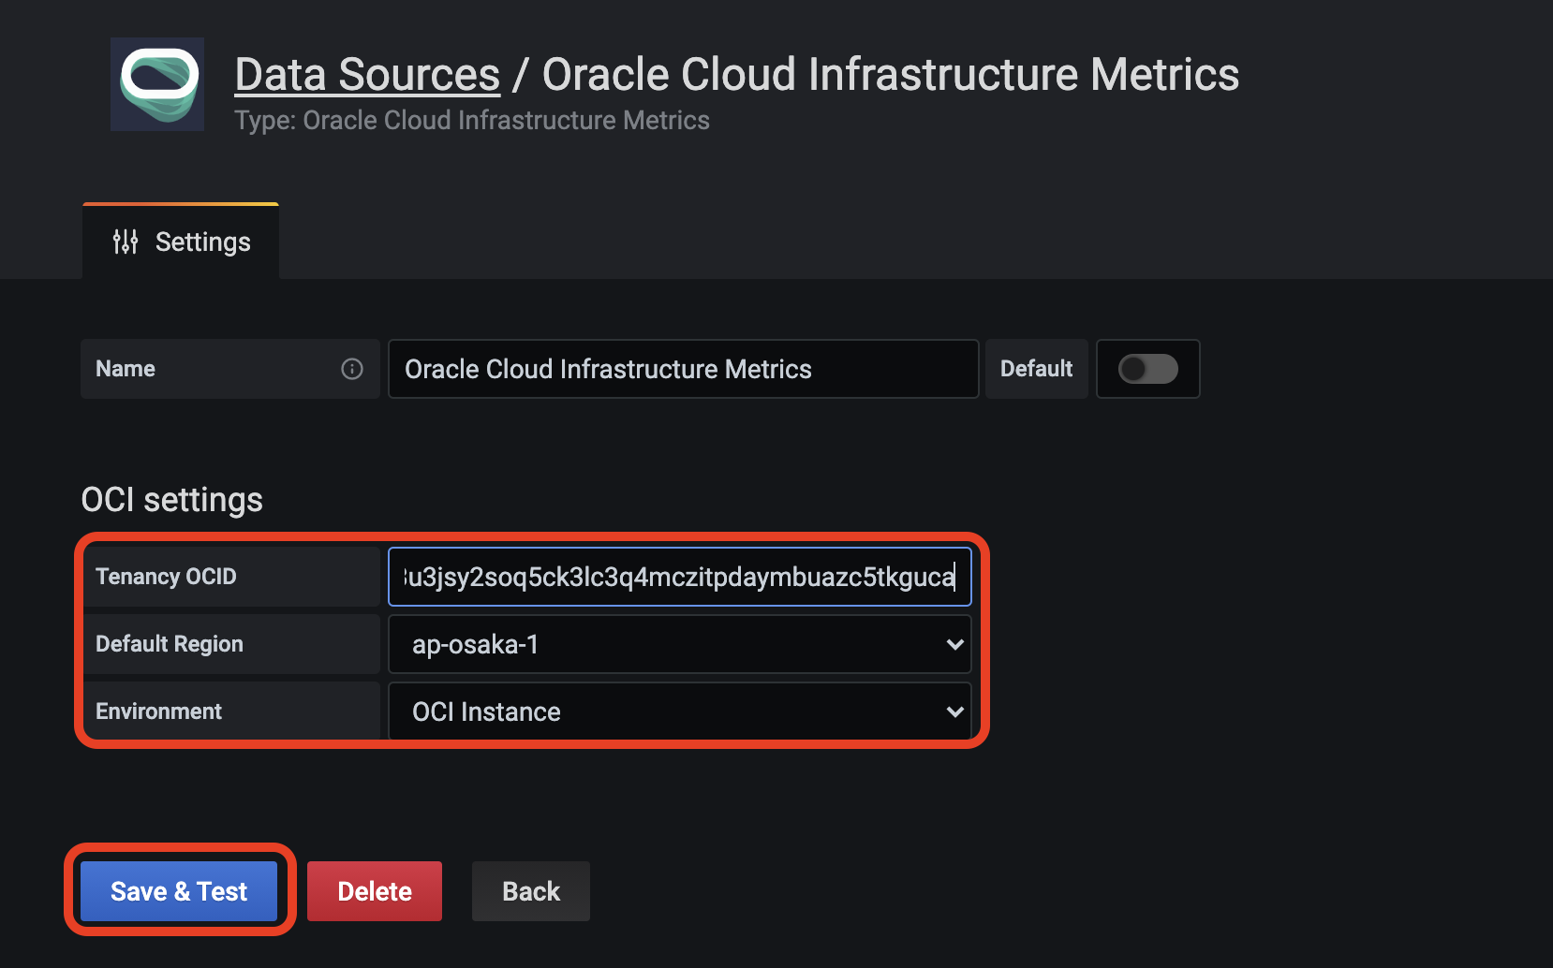
Task: Click the info icon beside Name
Action: click(x=352, y=369)
